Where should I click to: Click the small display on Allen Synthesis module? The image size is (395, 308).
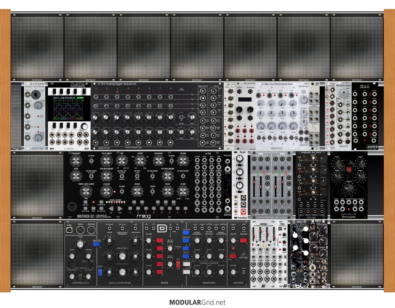coord(245,99)
